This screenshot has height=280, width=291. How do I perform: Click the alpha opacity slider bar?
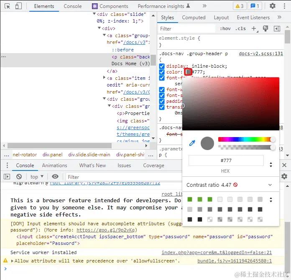pyautogui.click(x=246, y=148)
